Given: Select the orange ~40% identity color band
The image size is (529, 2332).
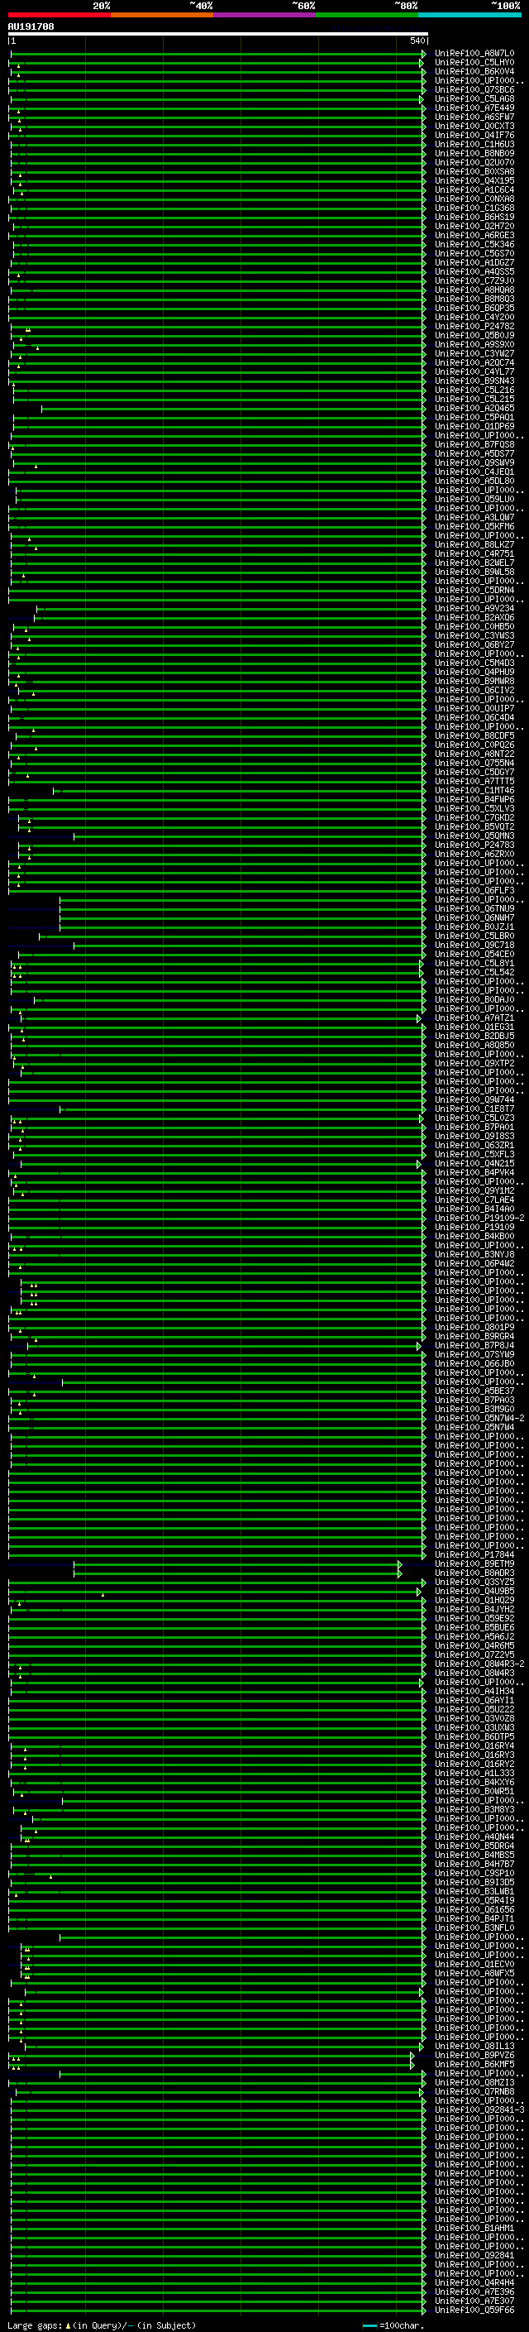Looking at the screenshot, I should [162, 15].
